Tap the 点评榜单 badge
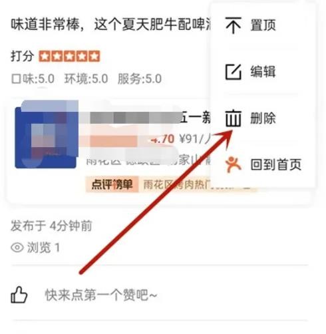Image resolution: width=326 pixels, height=334 pixels. [112, 184]
